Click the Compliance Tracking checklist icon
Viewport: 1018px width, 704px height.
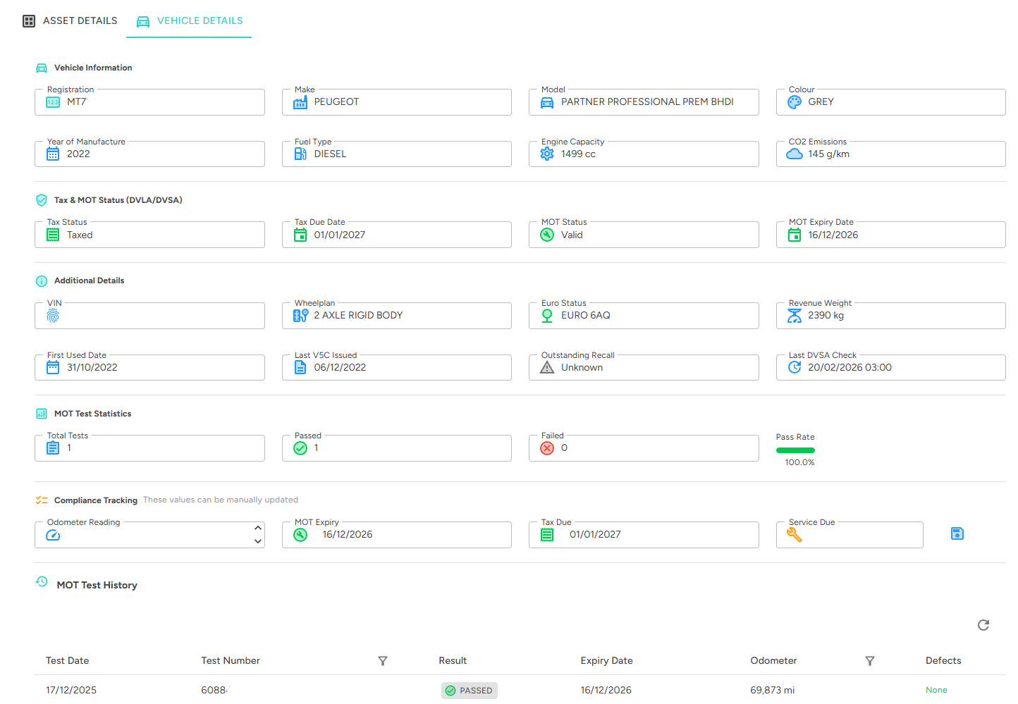(x=42, y=500)
